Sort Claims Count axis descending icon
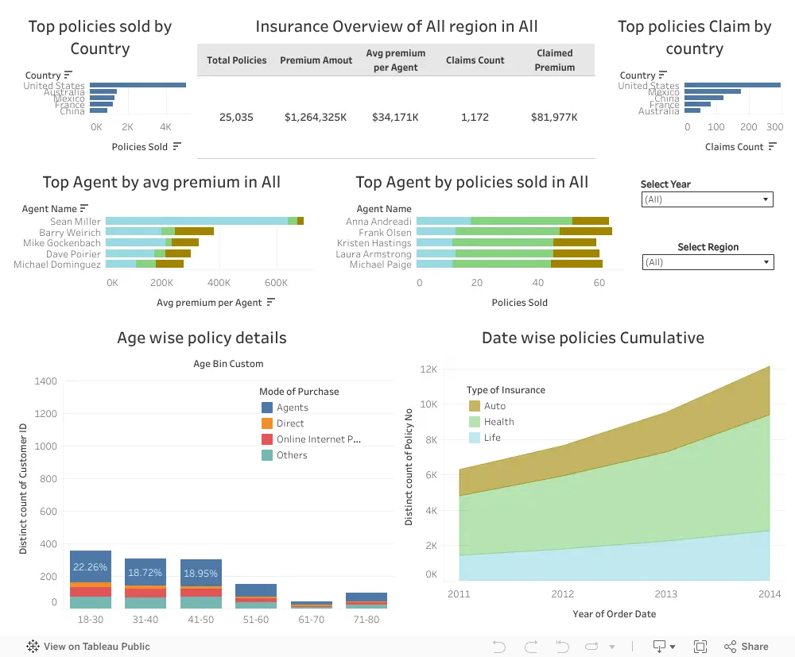The height and width of the screenshot is (657, 795). click(772, 146)
